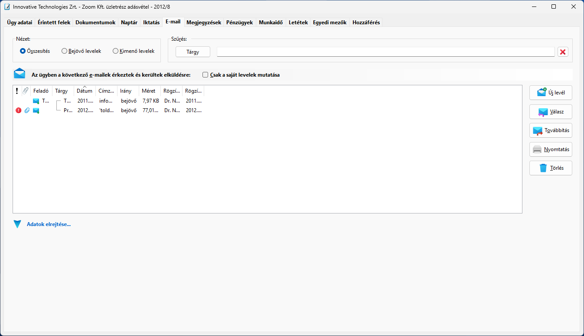Select the Bejövő levelek radio button

(65, 51)
